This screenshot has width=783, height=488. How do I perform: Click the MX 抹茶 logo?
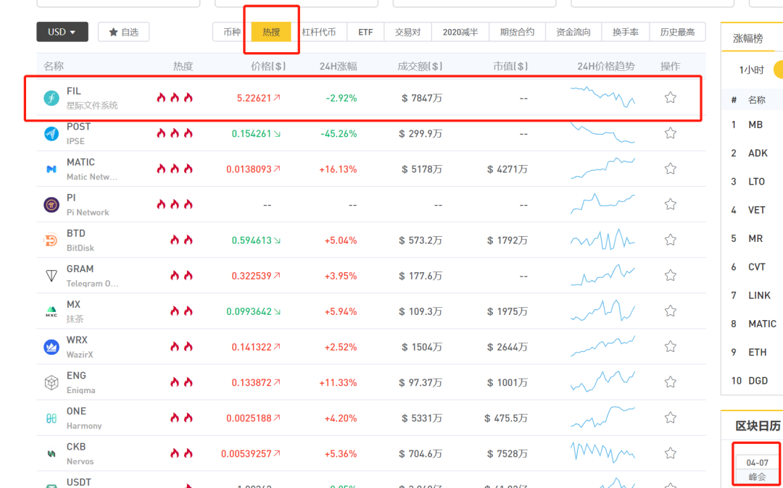(51, 311)
